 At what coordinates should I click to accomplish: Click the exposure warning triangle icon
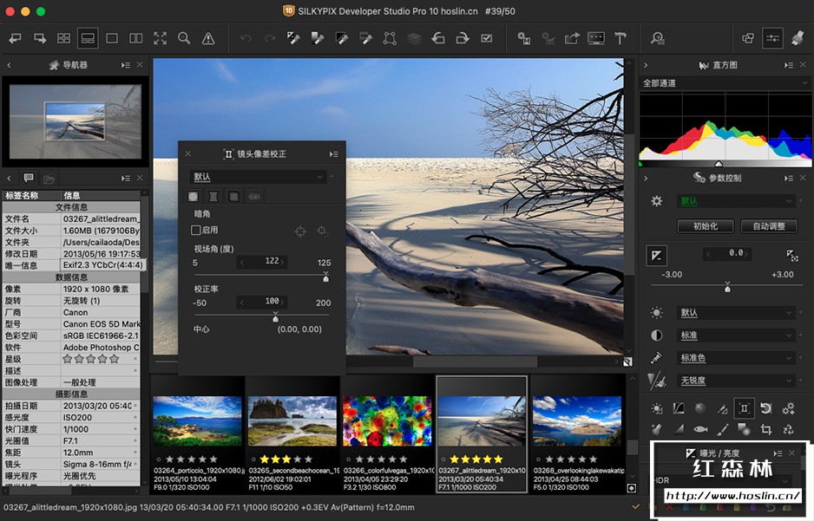point(208,38)
